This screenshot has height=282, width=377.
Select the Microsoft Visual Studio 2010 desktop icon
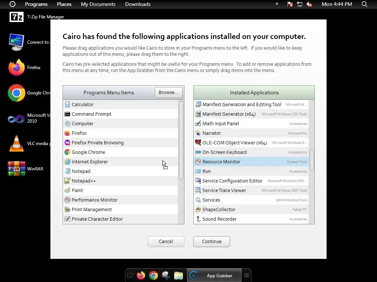pos(29,118)
